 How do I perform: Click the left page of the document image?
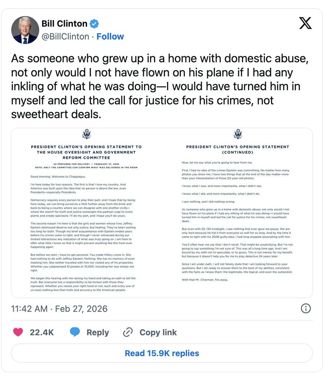tap(86, 212)
